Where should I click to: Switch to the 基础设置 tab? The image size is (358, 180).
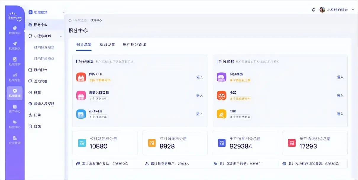(107, 44)
